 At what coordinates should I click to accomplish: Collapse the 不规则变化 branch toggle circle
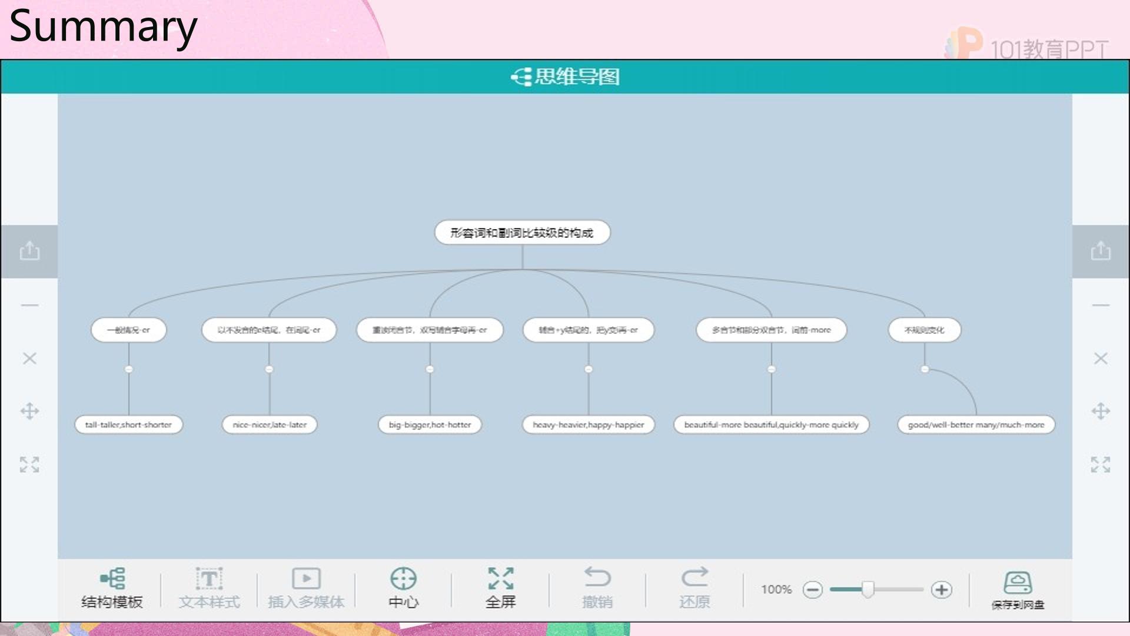[925, 369]
